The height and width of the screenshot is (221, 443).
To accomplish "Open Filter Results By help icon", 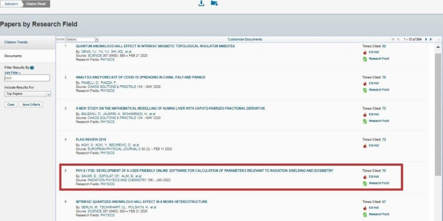I will pyautogui.click(x=32, y=68).
